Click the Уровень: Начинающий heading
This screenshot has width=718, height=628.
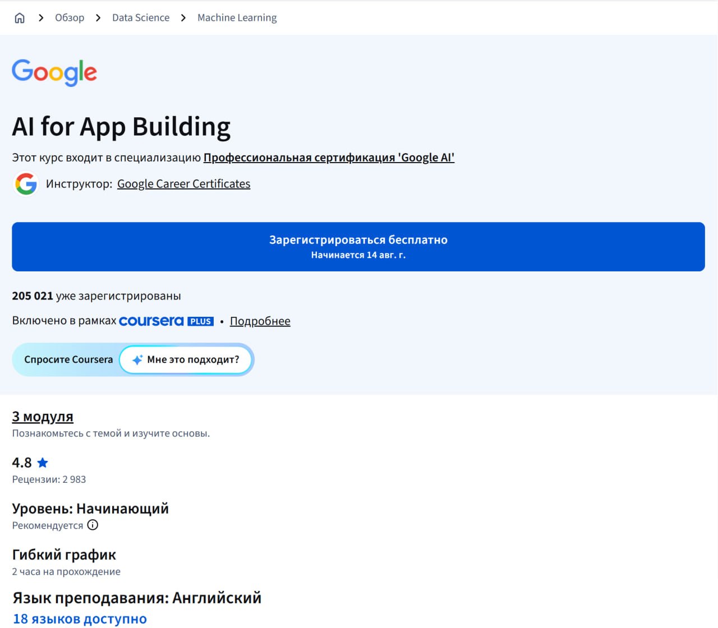(90, 509)
